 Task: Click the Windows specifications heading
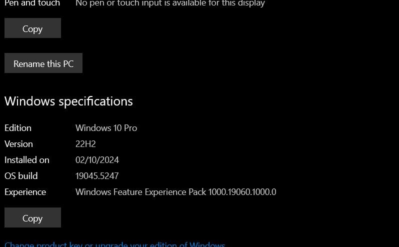[68, 101]
